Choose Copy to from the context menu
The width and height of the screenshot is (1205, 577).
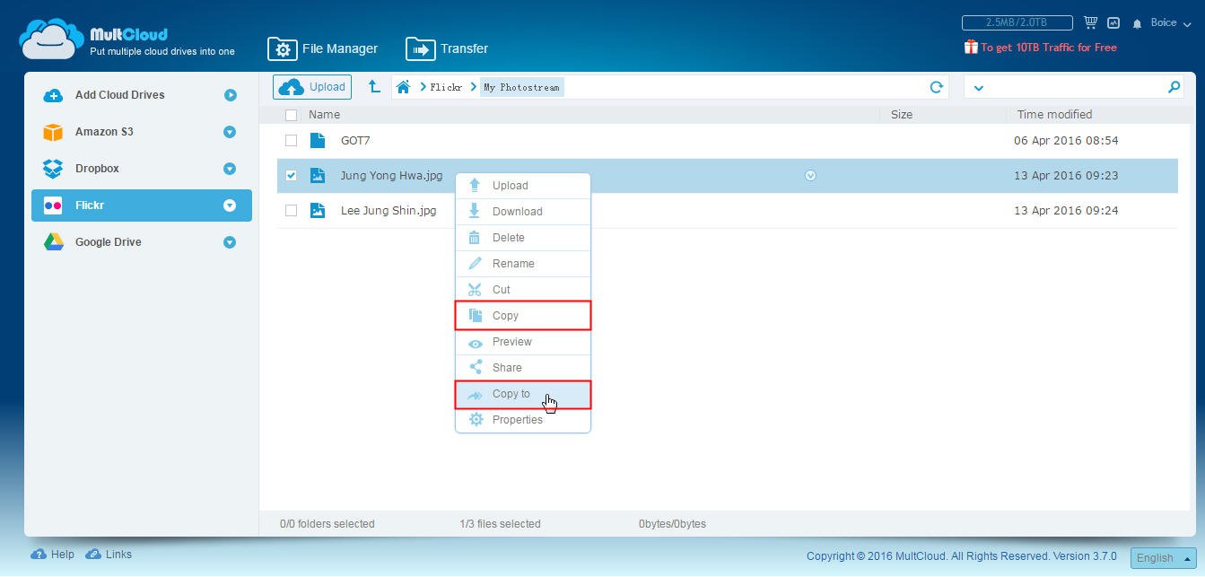coord(523,394)
